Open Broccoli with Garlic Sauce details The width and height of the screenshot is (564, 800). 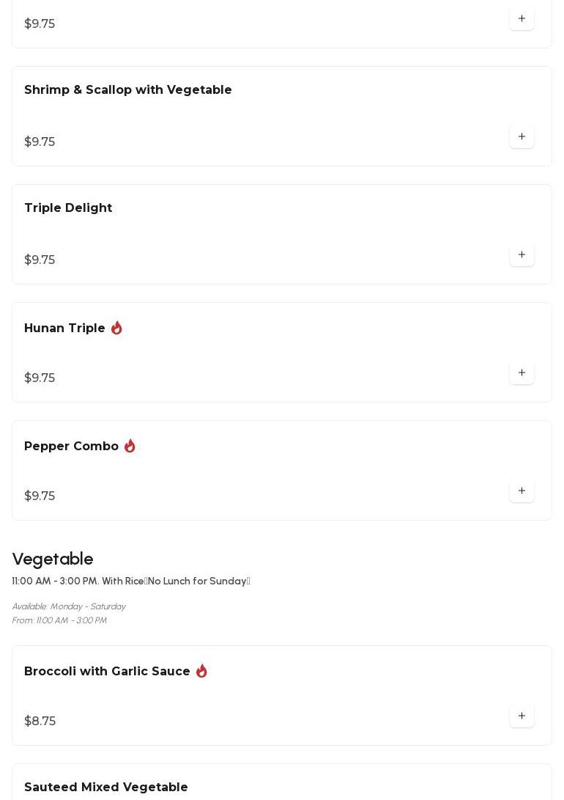click(x=107, y=672)
